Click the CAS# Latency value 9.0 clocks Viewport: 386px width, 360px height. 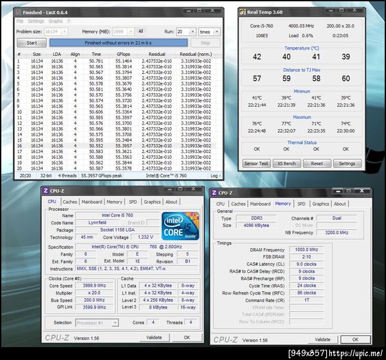coord(306,264)
